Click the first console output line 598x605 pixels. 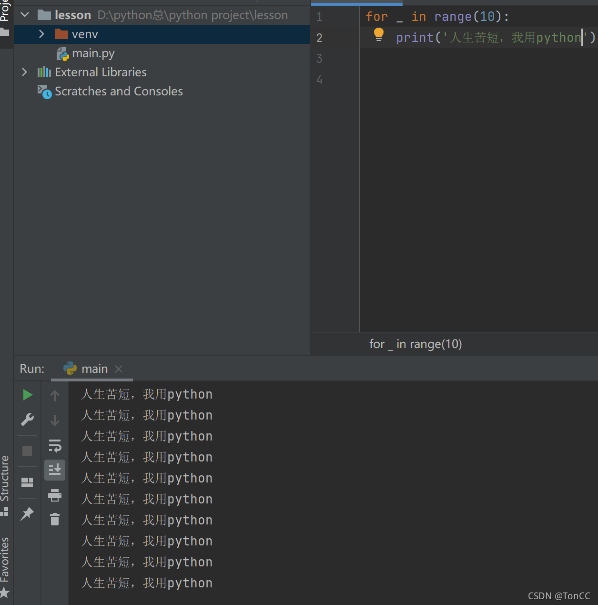tap(147, 394)
